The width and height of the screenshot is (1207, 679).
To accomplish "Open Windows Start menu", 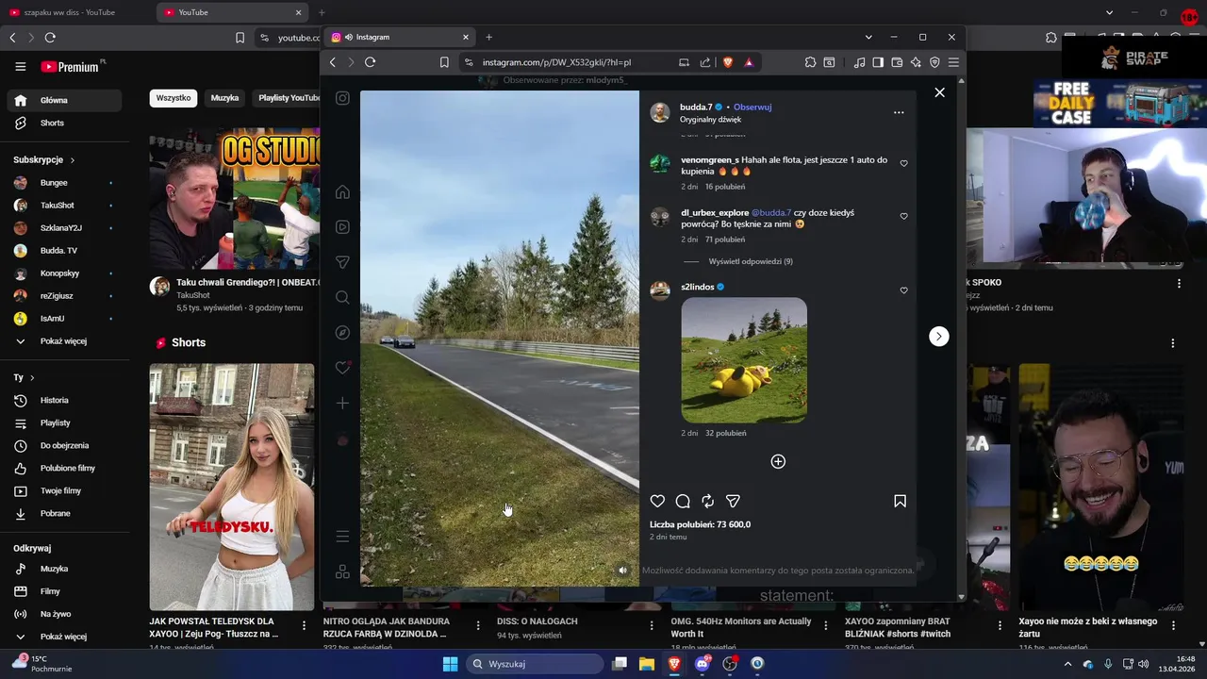I will [x=450, y=664].
